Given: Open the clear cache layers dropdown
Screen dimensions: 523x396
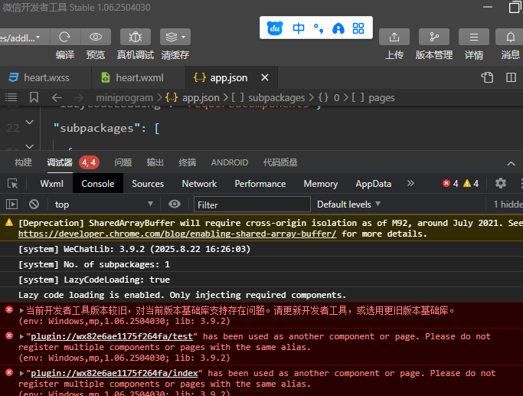Looking at the screenshot, I should 175,37.
